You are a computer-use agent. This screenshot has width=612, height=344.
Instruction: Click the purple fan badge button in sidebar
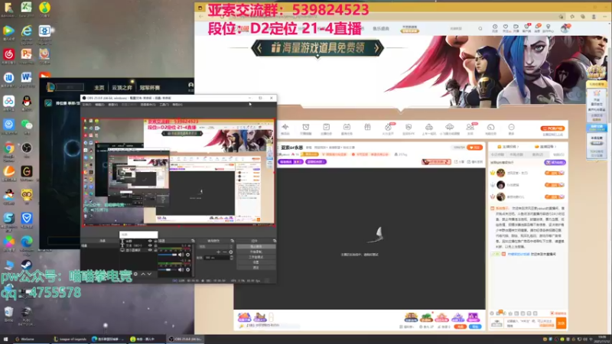(555, 162)
